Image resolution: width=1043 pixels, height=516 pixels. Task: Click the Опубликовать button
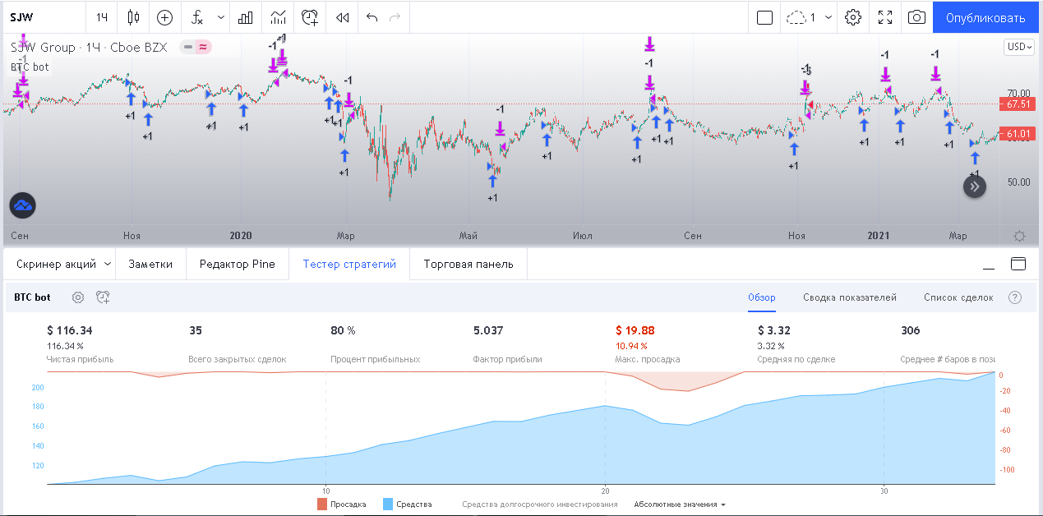pyautogui.click(x=985, y=17)
